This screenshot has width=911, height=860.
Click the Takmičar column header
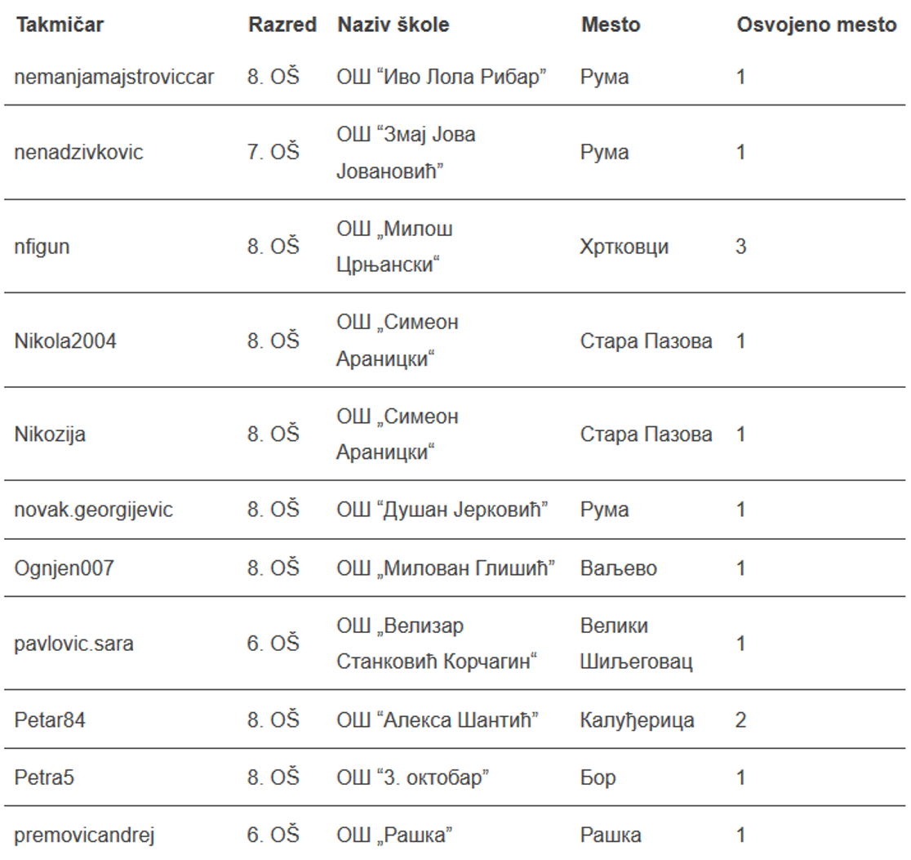tap(59, 25)
